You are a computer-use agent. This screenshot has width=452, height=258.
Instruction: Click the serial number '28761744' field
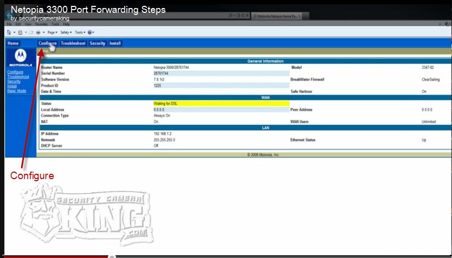pos(221,74)
